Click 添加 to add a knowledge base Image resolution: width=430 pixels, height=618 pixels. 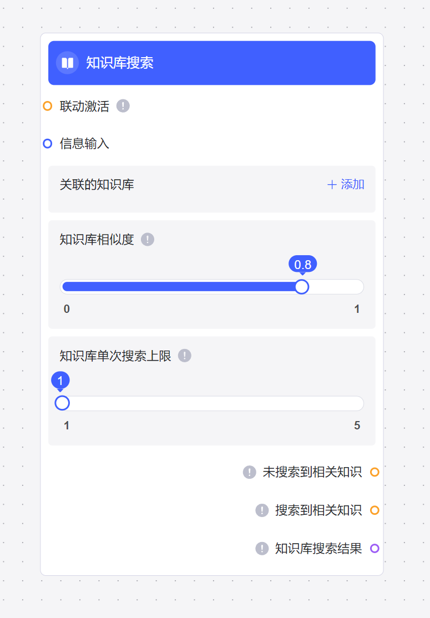(x=346, y=185)
